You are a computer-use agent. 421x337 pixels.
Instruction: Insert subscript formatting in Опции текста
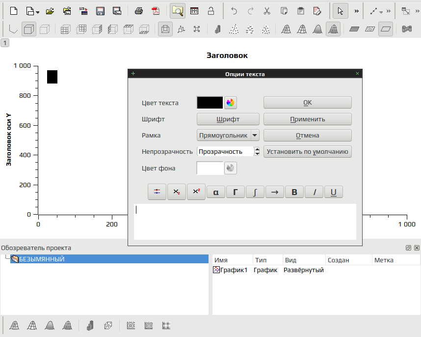click(x=177, y=192)
